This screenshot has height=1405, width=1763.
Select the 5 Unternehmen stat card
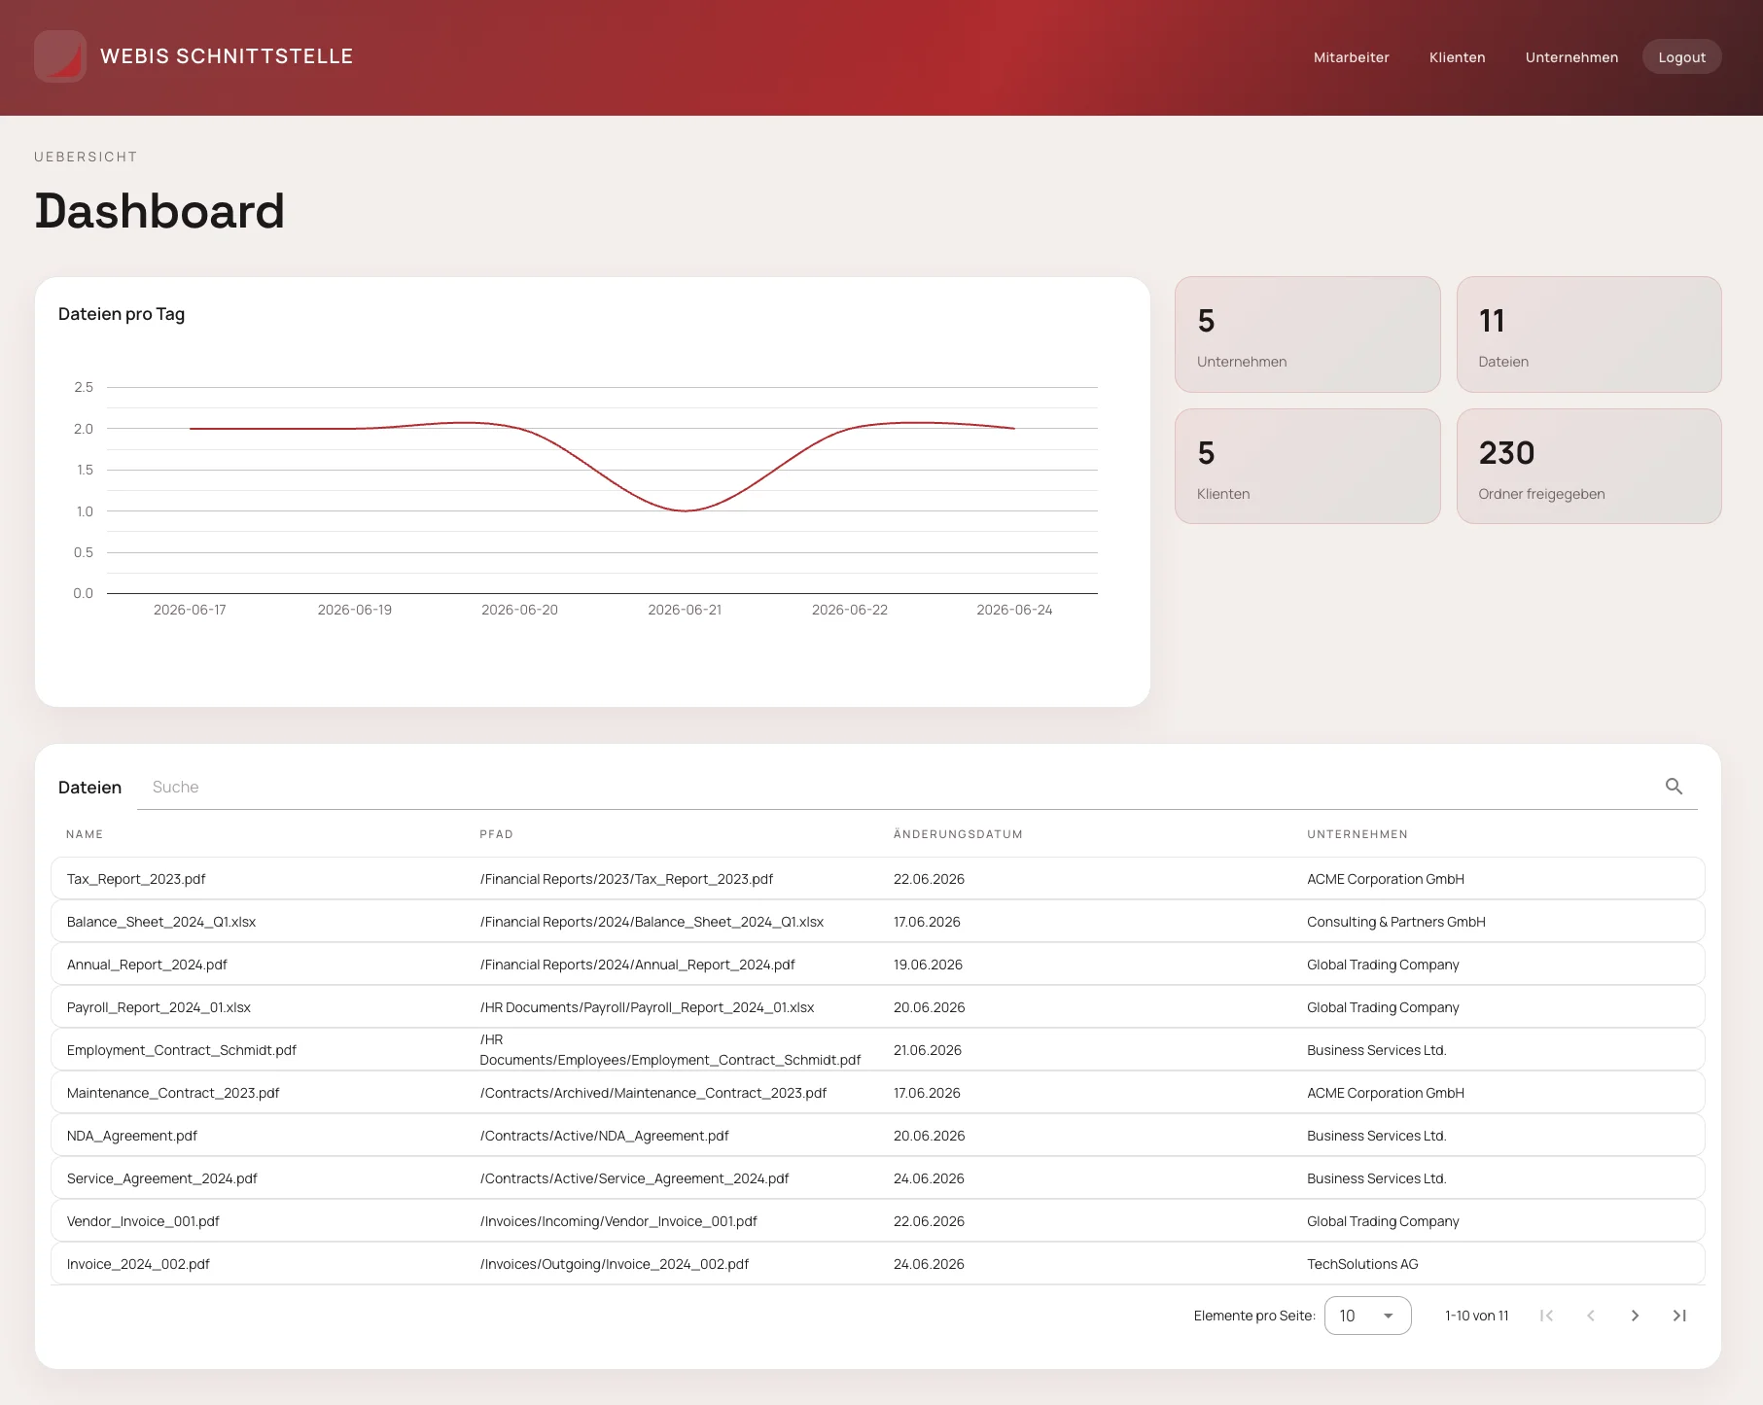pos(1307,334)
